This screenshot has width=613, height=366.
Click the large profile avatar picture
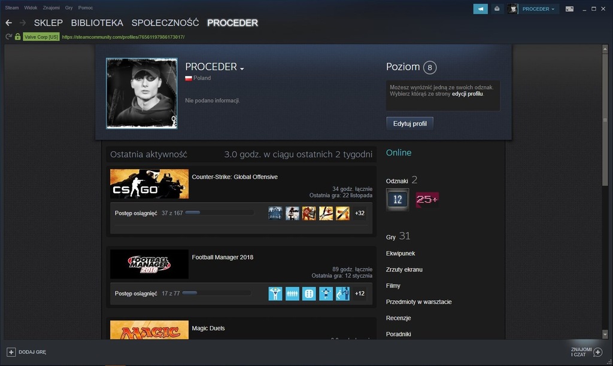coord(141,93)
